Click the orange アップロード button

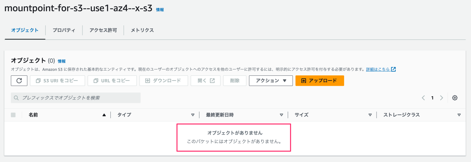[320, 81]
